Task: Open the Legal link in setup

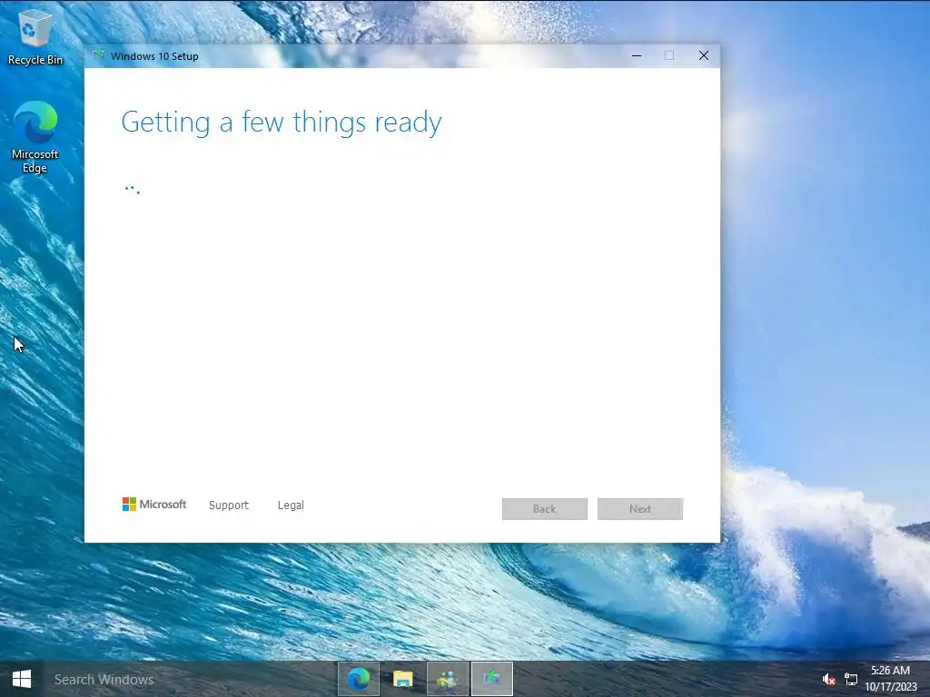Action: click(291, 505)
